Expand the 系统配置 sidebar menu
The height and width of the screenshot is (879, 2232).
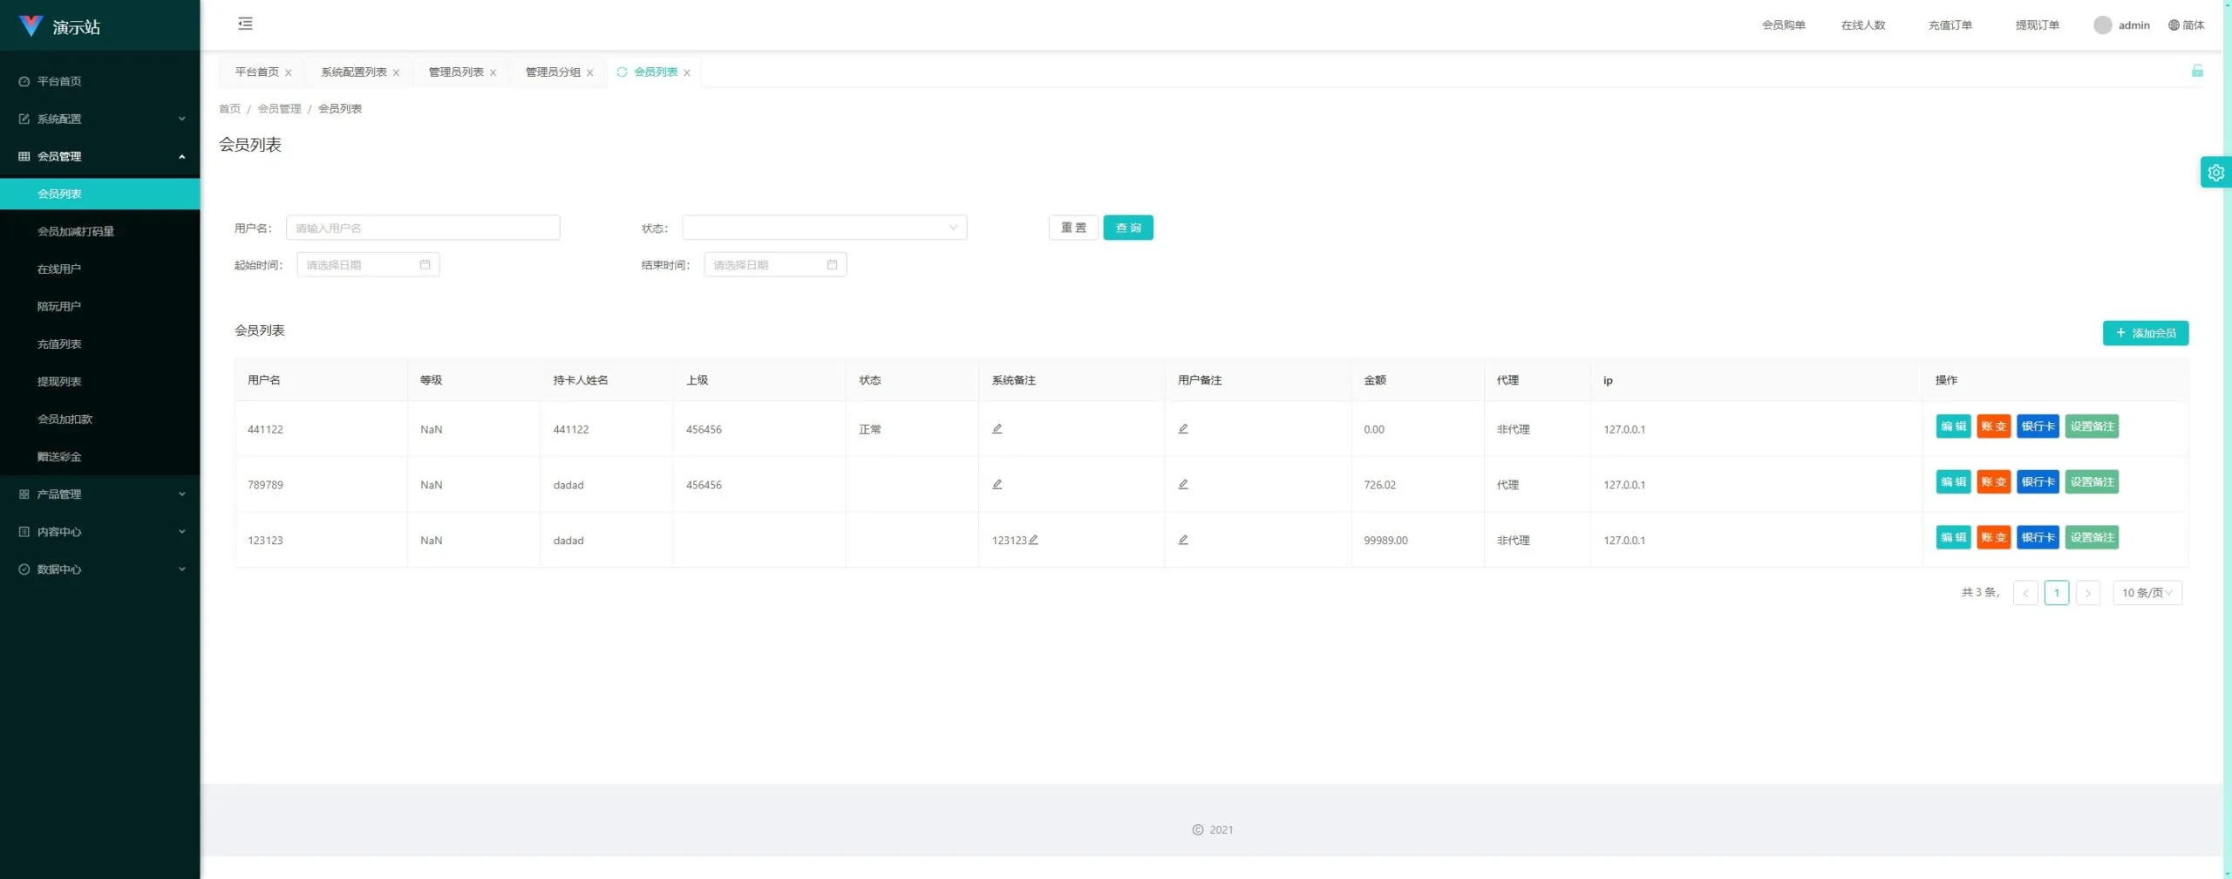tap(100, 119)
